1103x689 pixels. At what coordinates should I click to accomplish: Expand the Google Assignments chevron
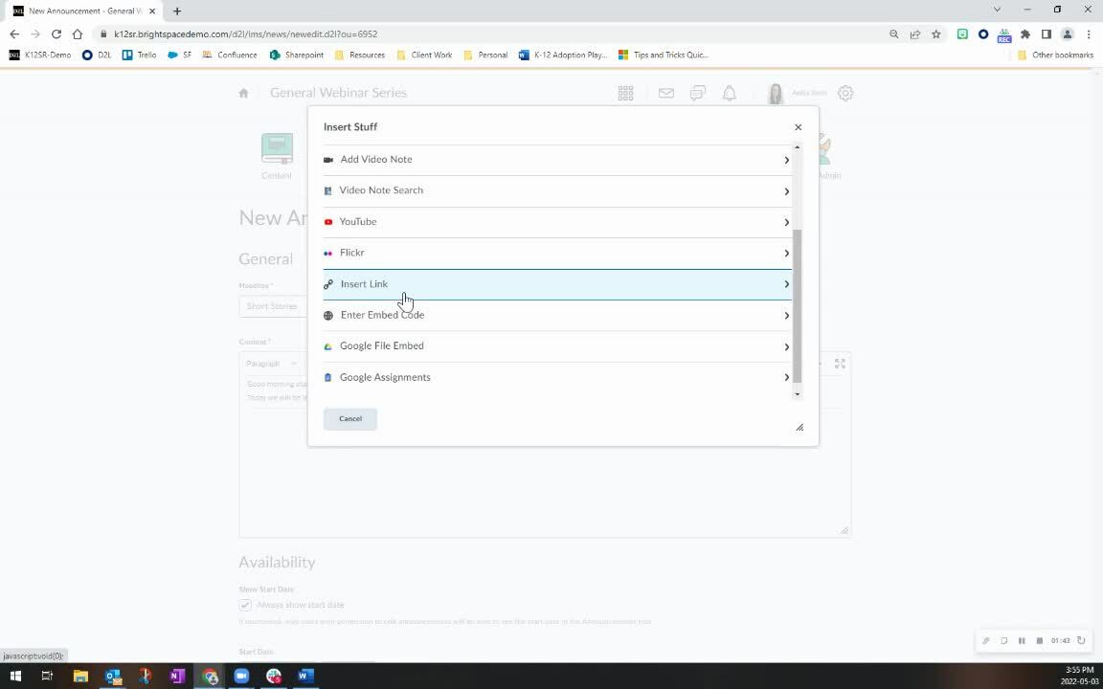pyautogui.click(x=786, y=378)
